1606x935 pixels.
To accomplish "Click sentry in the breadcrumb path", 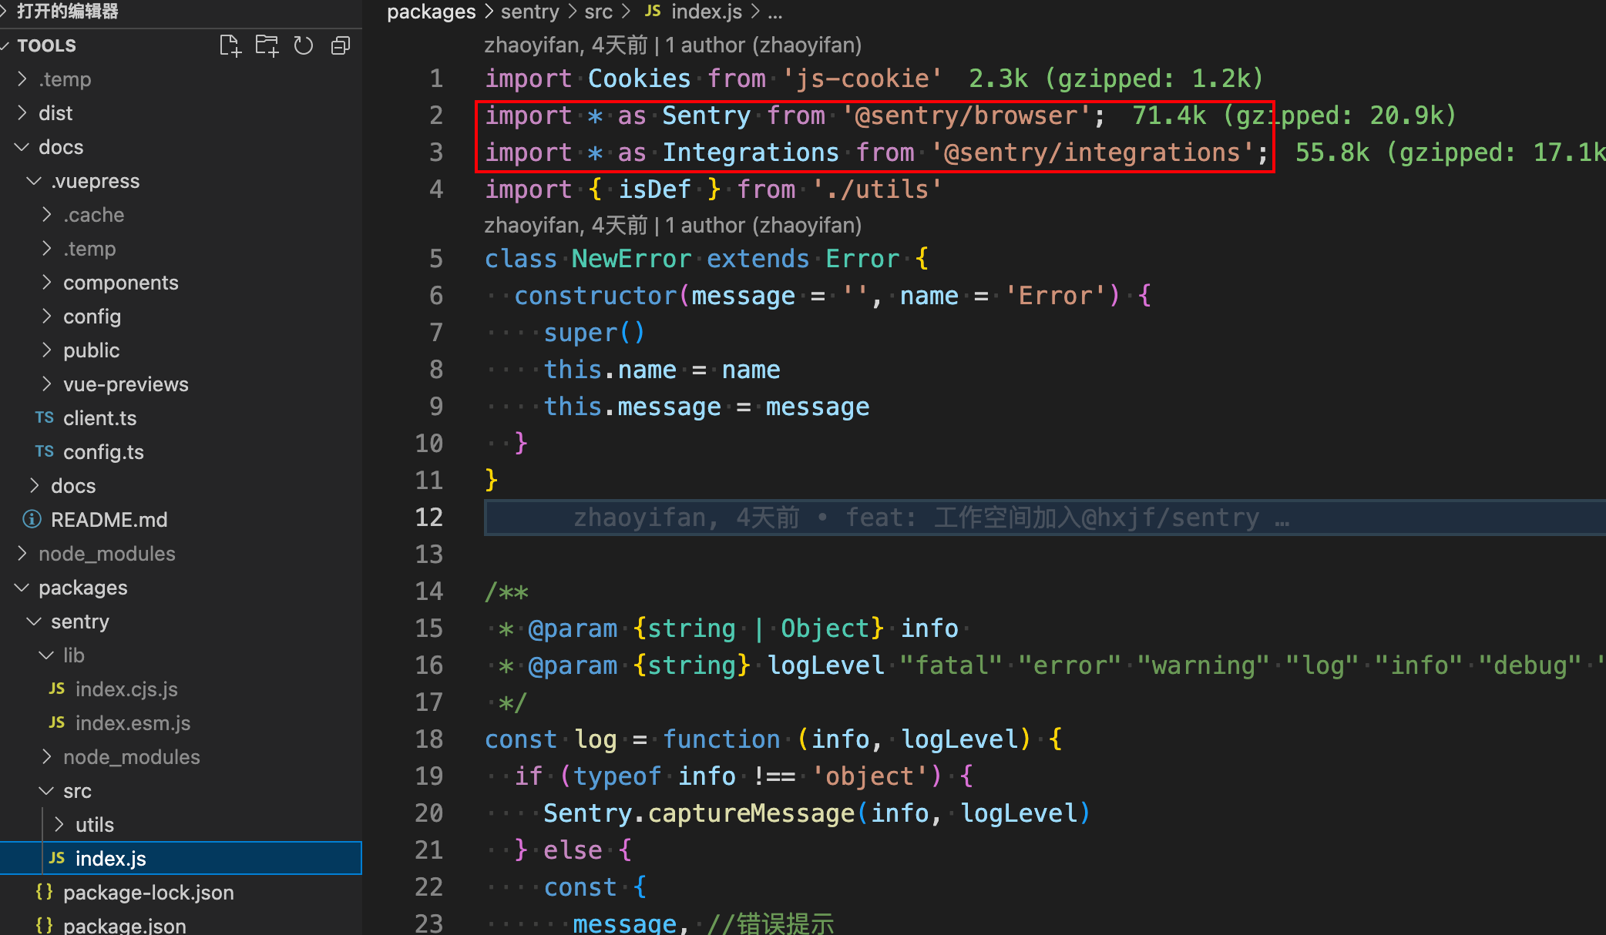I will (x=529, y=12).
